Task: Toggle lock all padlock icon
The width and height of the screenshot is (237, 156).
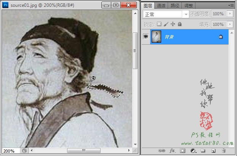Action: coord(179,24)
